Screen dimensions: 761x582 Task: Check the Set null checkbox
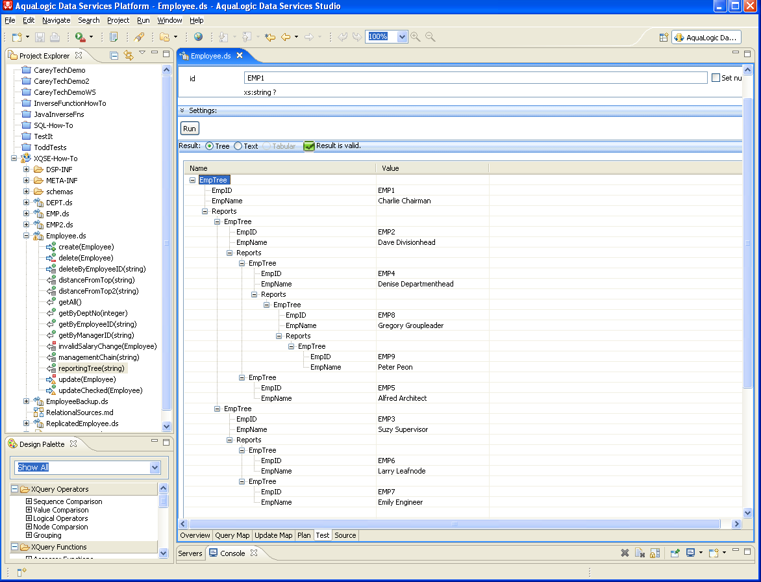tap(716, 78)
